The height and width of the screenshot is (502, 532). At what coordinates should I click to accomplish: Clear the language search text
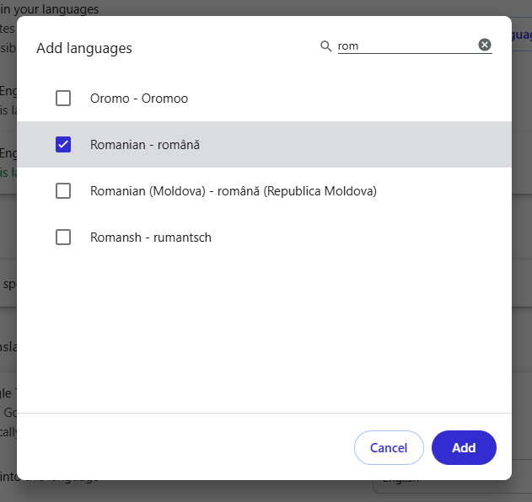click(x=485, y=45)
